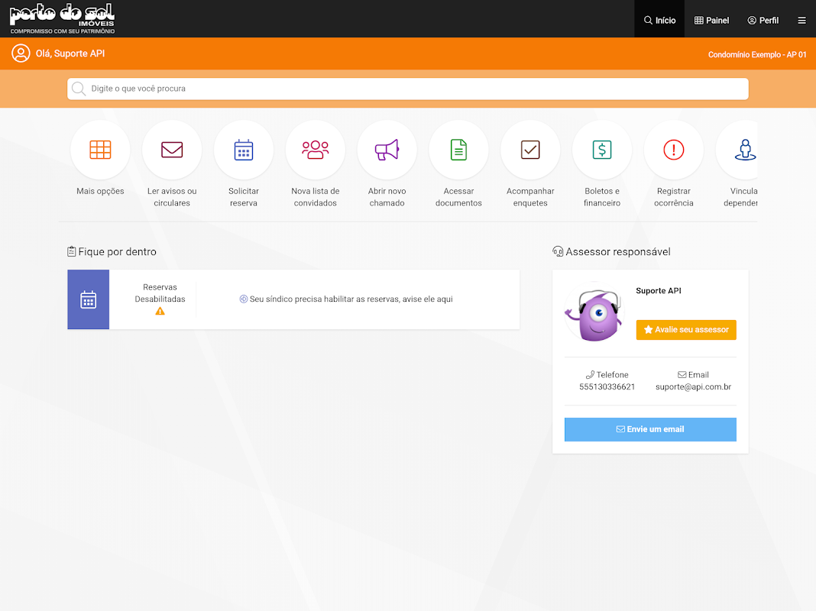Open Ler avisos ou circulares envelope icon
Screen dimensions: 816x611
(172, 150)
